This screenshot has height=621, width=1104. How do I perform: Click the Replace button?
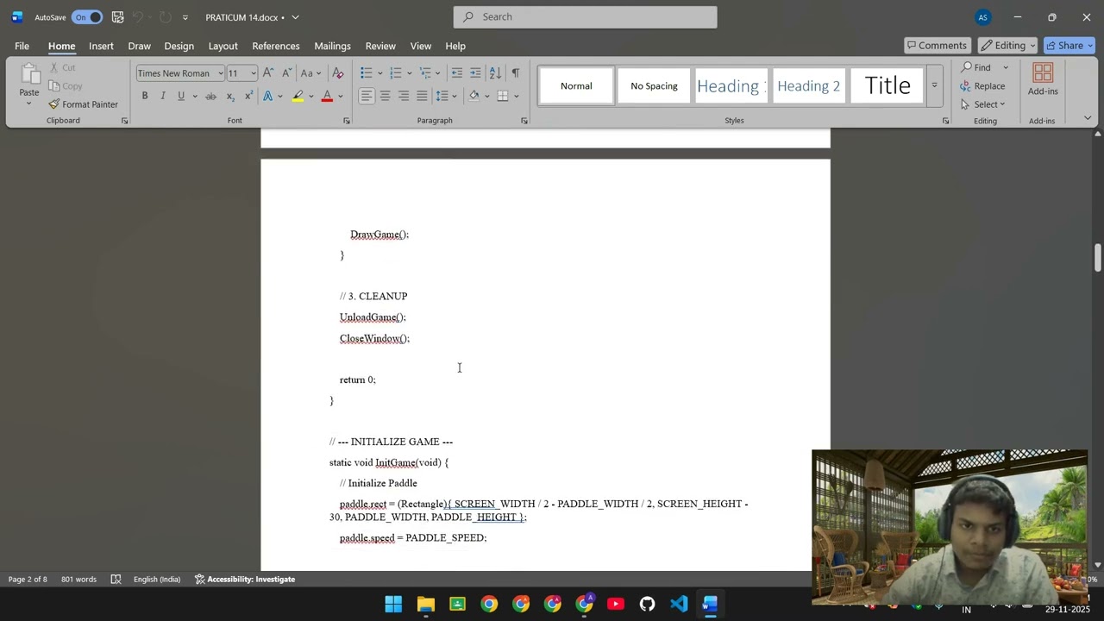pos(982,86)
